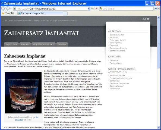This screenshot has width=161, height=130.
Task: Open a new blank tab
Action: [x=65, y=14]
